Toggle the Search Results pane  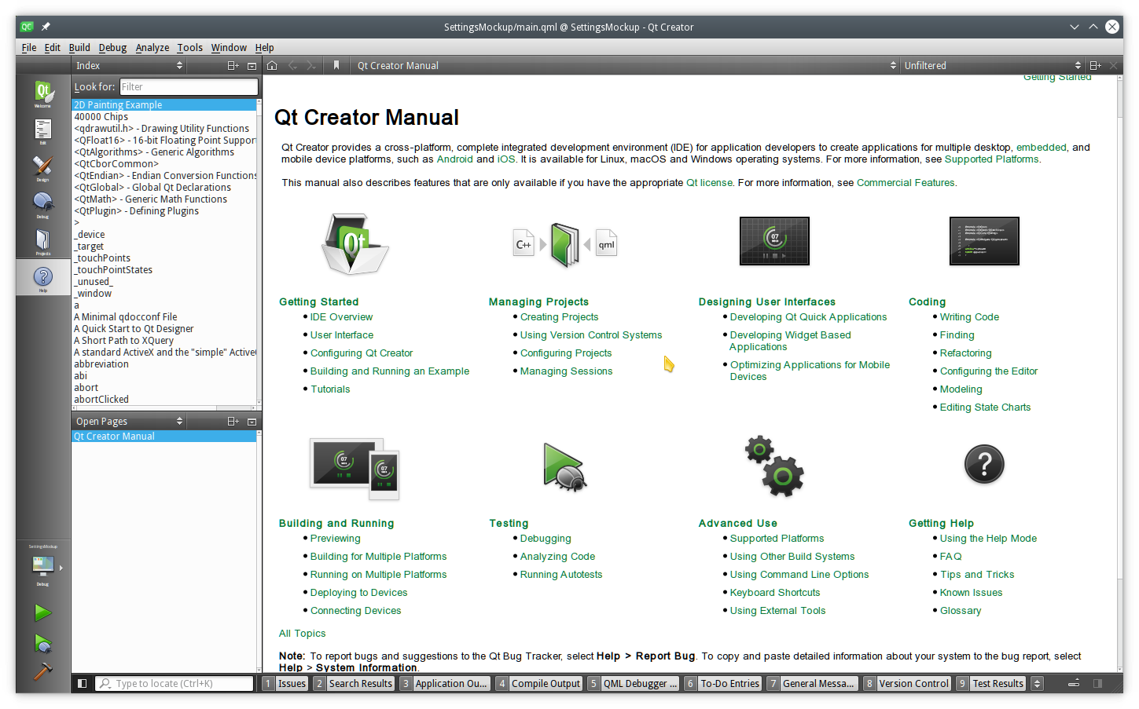(354, 684)
